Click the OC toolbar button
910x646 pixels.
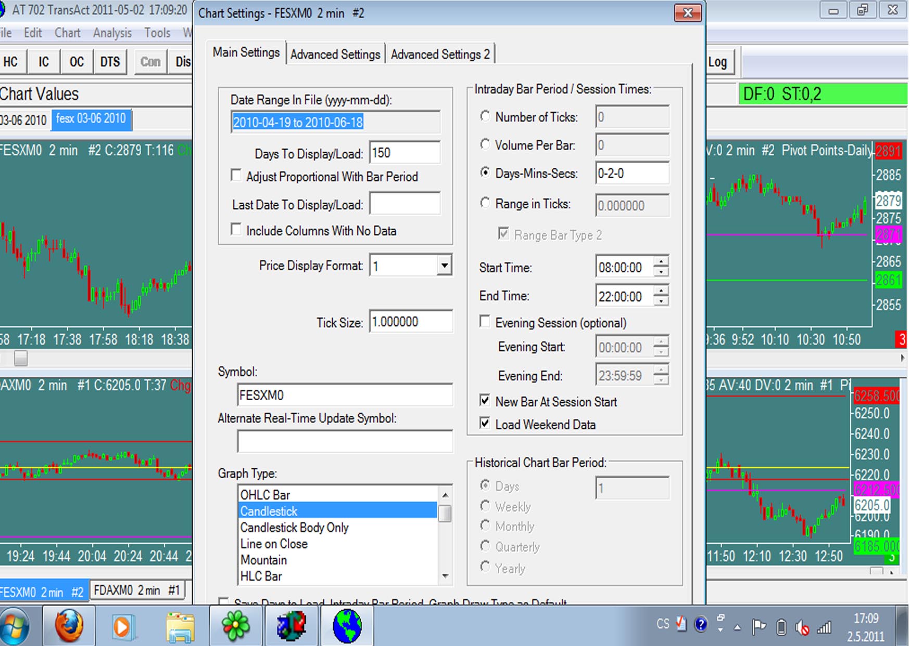77,62
